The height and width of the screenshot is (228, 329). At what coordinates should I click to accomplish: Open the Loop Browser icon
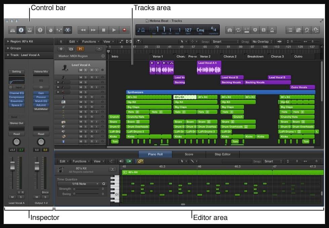pyautogui.click(x=307, y=30)
